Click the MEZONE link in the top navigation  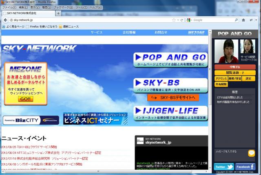[196, 33]
